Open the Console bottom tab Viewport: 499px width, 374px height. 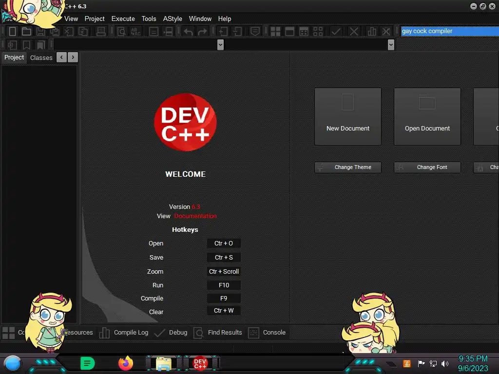pos(267,333)
